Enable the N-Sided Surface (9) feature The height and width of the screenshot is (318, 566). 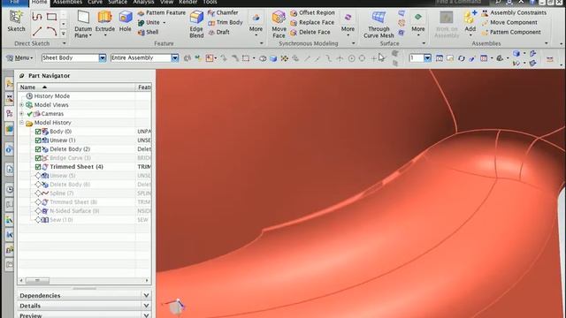click(38, 211)
